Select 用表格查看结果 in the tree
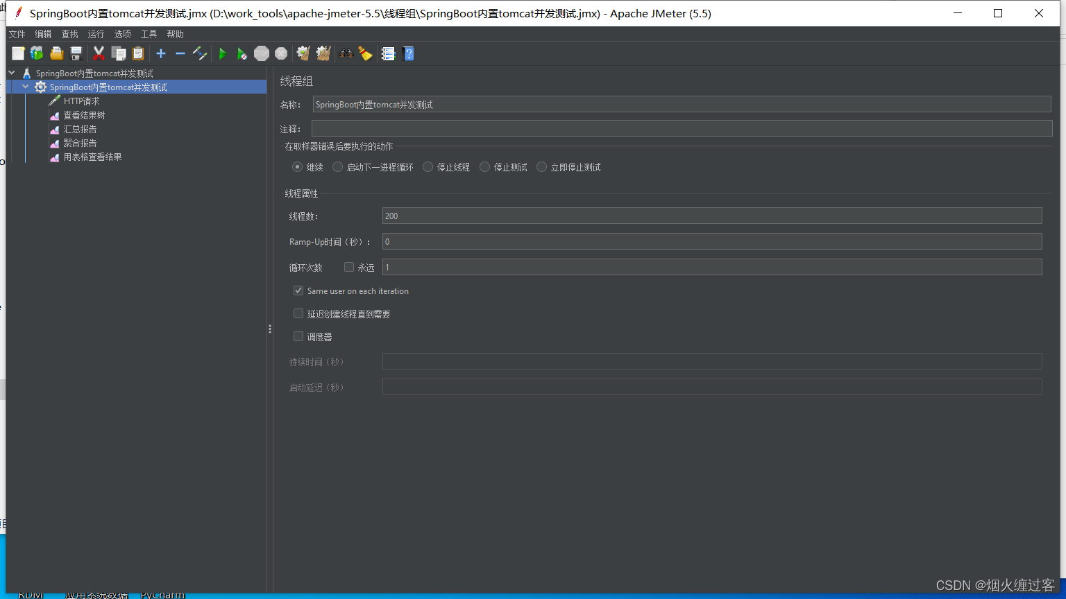Image resolution: width=1066 pixels, height=599 pixels. [93, 157]
